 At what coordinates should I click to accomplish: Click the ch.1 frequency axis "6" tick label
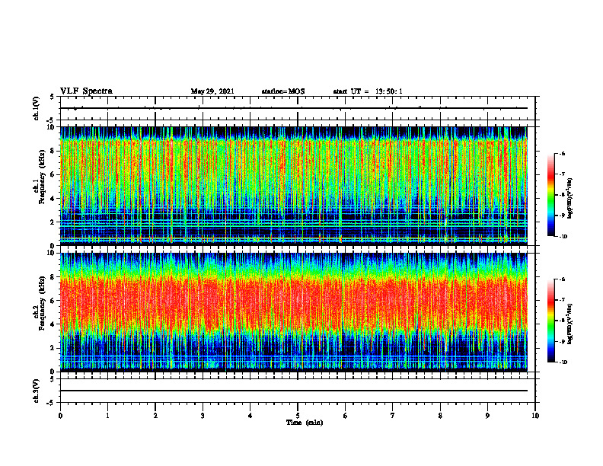tap(53, 175)
